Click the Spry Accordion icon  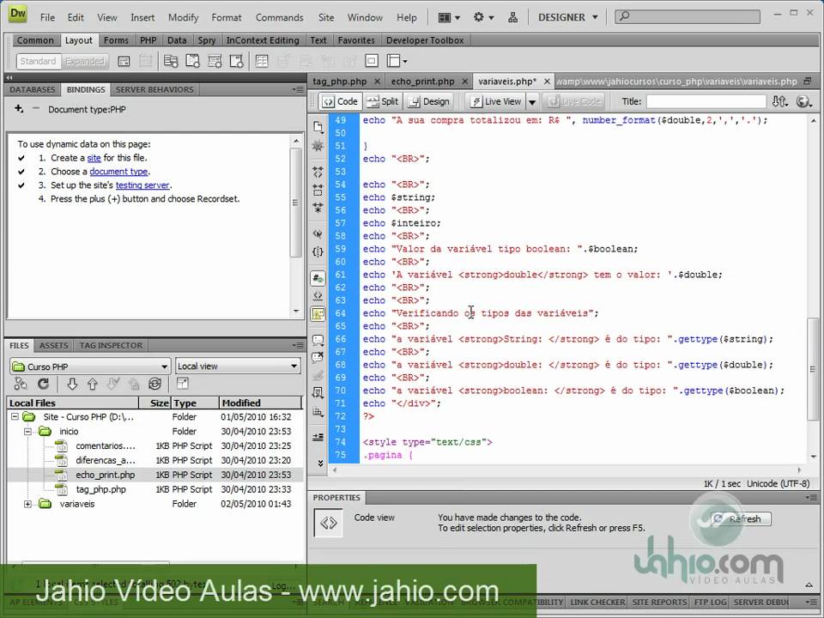click(215, 61)
